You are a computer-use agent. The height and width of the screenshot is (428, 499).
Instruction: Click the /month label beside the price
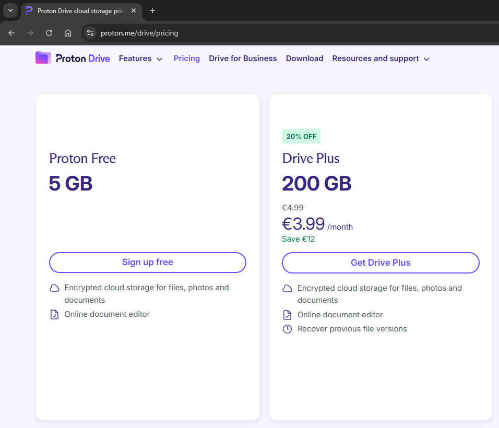click(340, 227)
